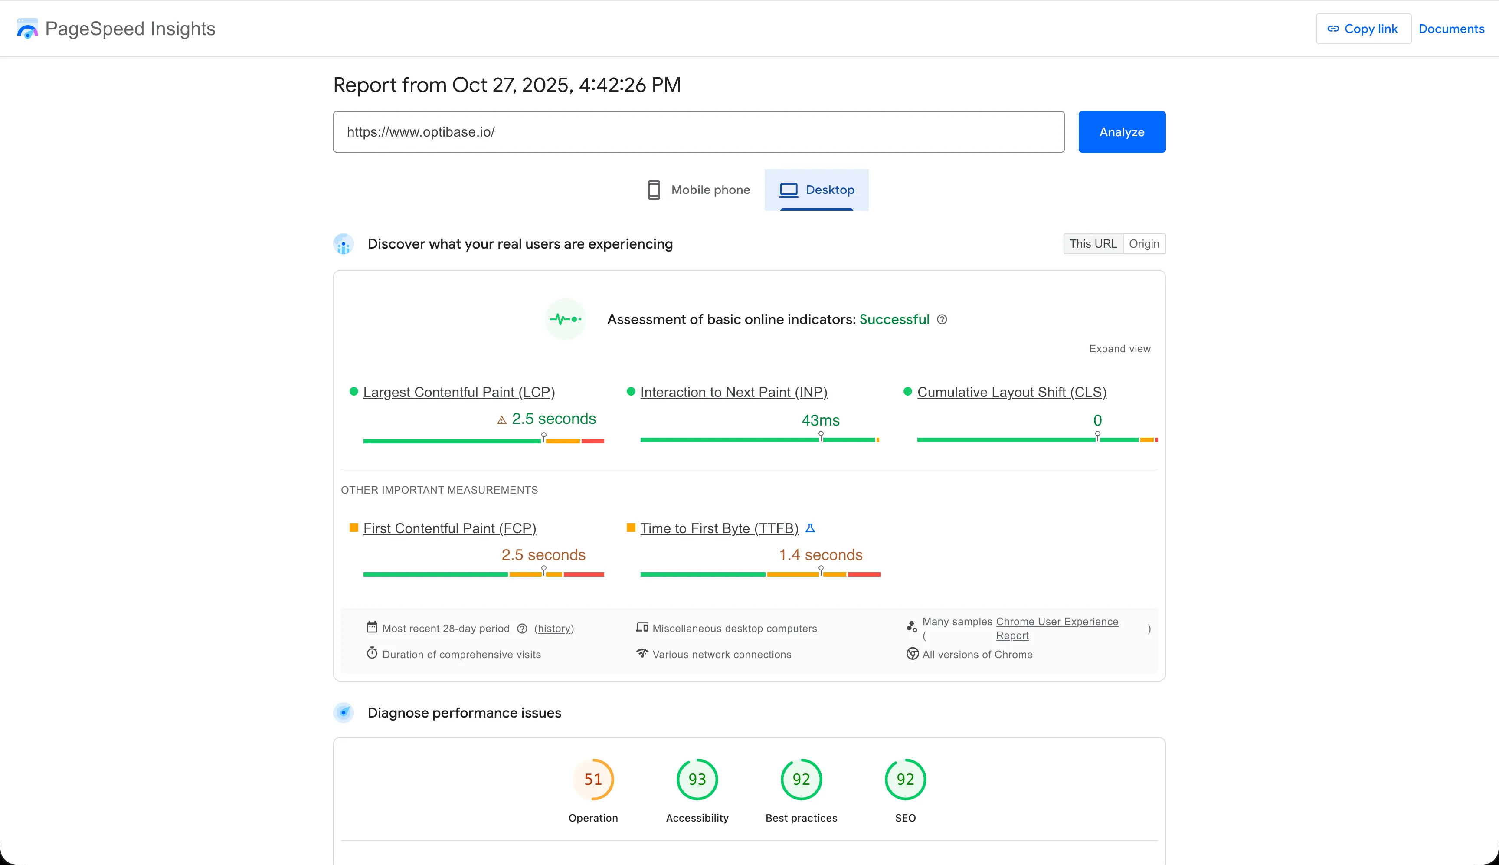Click the Operation score gauge showing 51
The width and height of the screenshot is (1499, 865).
pos(593,779)
